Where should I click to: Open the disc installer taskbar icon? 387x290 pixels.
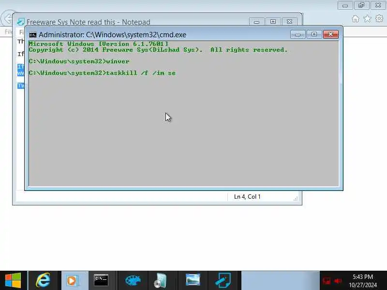tap(161, 280)
